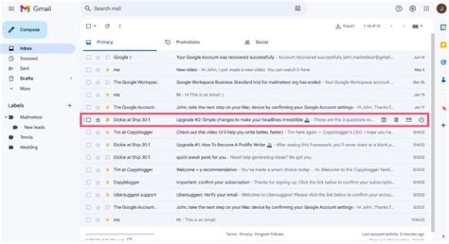This screenshot has width=449, height=244.
Task: Delete the Upgrade #2 email
Action: click(x=396, y=120)
